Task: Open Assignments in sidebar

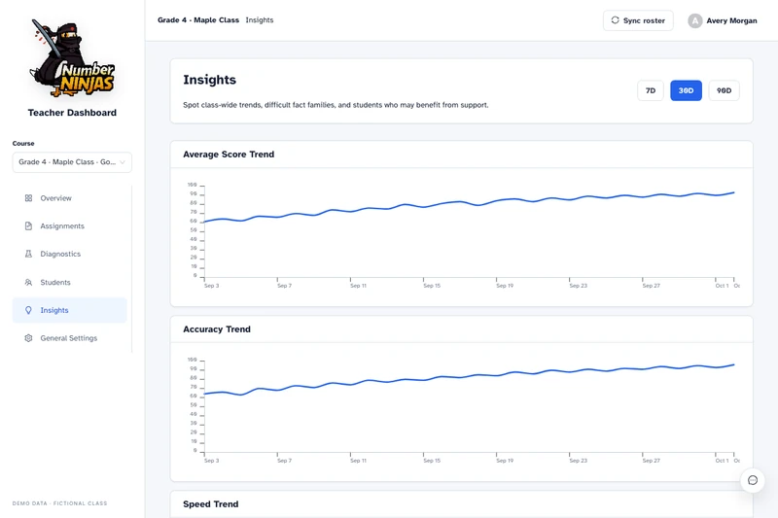Action: point(69,226)
